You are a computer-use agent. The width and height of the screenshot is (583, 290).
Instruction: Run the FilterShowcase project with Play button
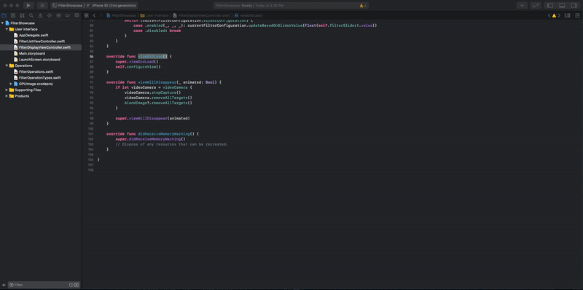pyautogui.click(x=28, y=6)
